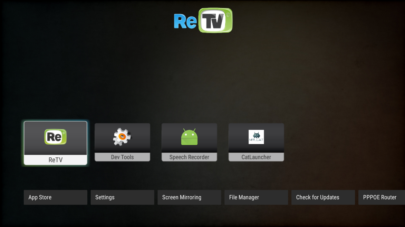Open Speech Recorder Android icon
The height and width of the screenshot is (227, 405).
(189, 137)
